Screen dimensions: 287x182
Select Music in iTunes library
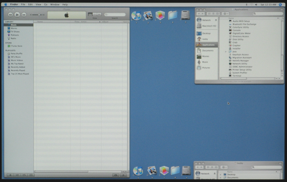(x=19, y=25)
